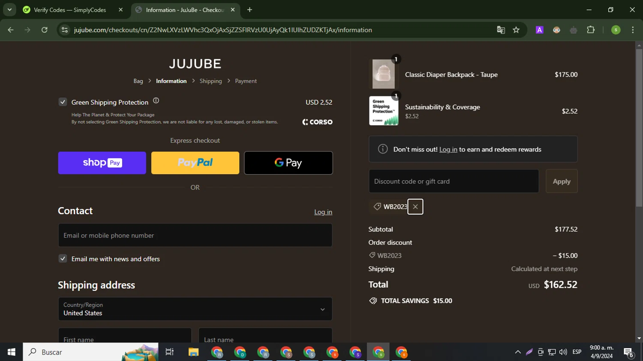Open Windows Start menu
The width and height of the screenshot is (643, 361).
(12, 352)
